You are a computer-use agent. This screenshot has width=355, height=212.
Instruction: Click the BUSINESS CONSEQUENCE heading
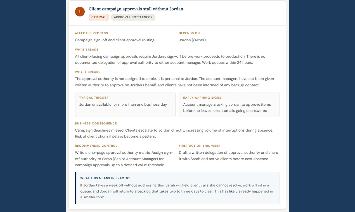pyautogui.click(x=96, y=124)
